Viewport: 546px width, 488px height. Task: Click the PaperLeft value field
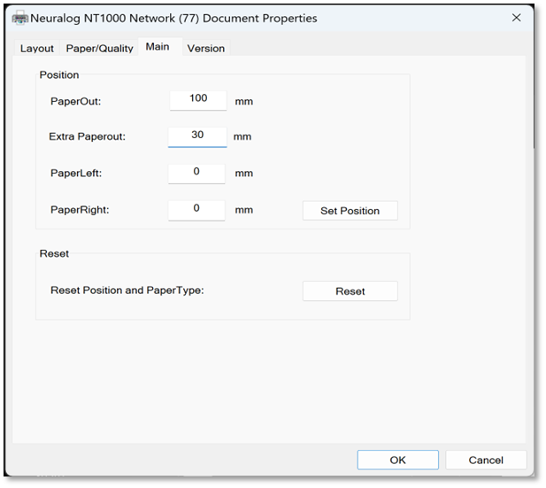click(x=196, y=173)
